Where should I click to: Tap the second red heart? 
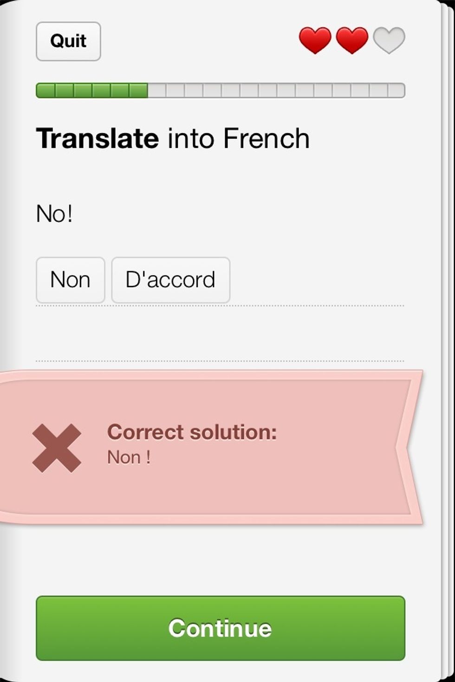pos(352,40)
